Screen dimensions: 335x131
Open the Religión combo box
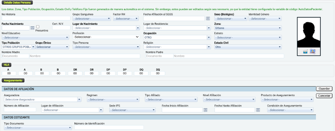tap(177, 47)
